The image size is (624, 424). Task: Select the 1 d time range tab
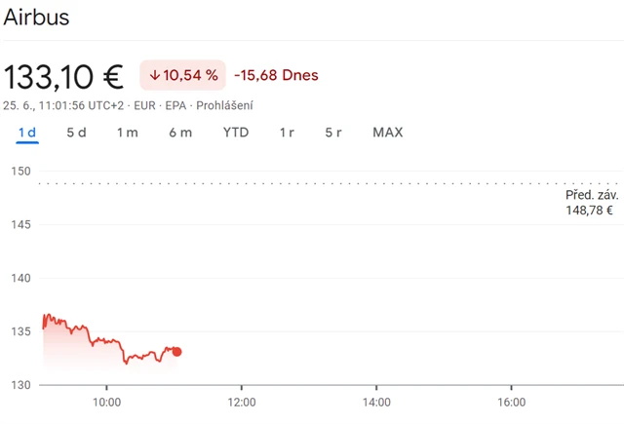point(26,133)
